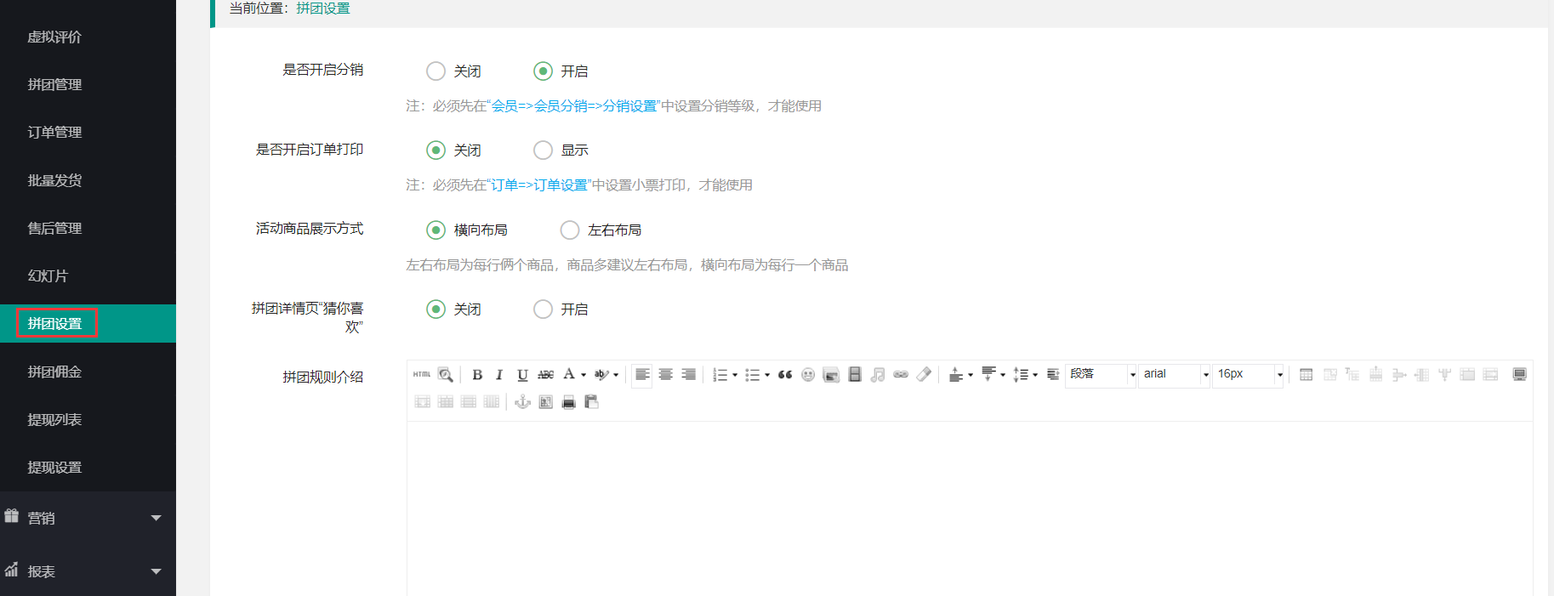Insert a blockquote with the quote icon
Screen dimensions: 1554x596
(x=784, y=375)
